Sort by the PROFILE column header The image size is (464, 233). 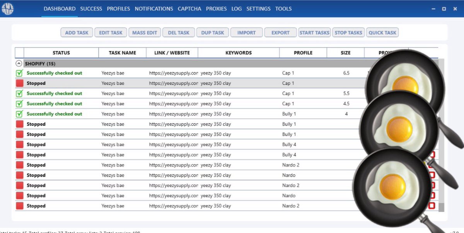pyautogui.click(x=303, y=53)
